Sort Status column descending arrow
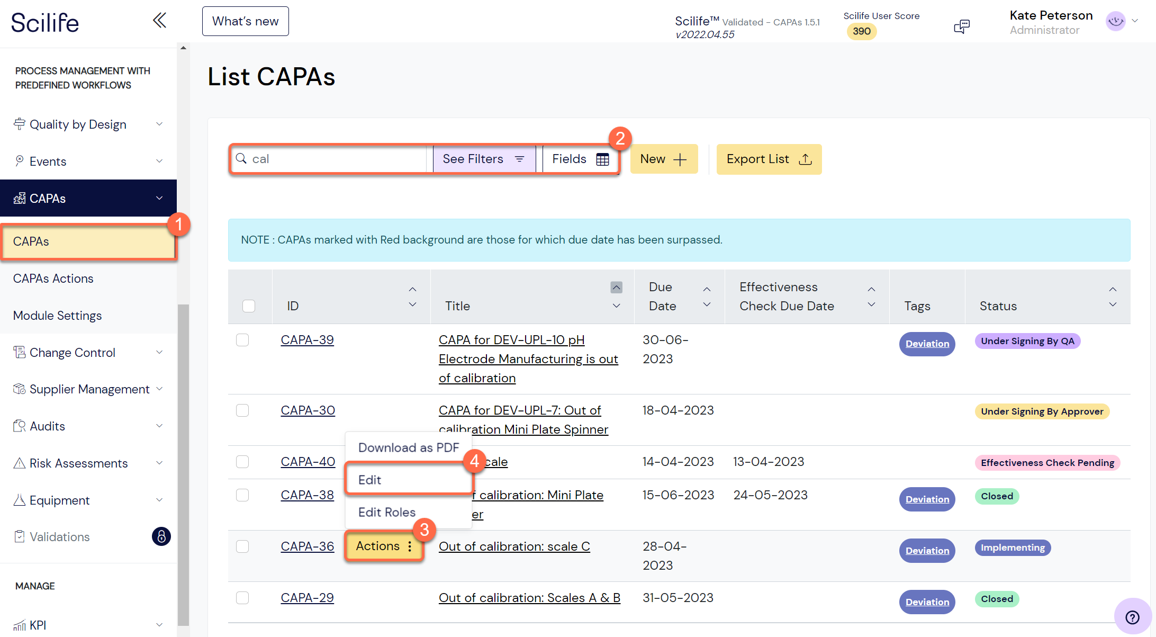Image resolution: width=1156 pixels, height=637 pixels. point(1113,304)
